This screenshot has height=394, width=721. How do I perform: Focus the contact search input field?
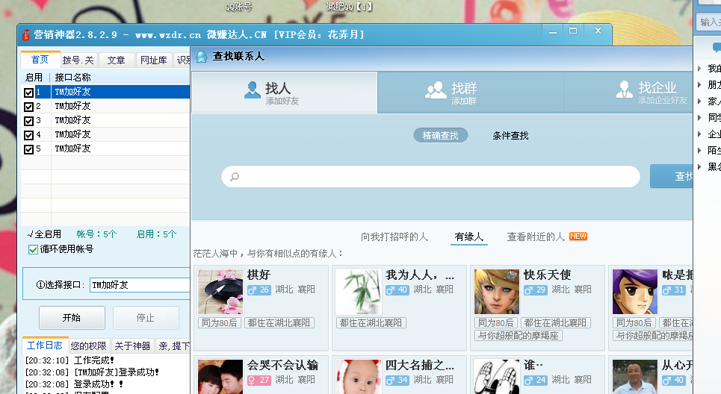click(430, 177)
